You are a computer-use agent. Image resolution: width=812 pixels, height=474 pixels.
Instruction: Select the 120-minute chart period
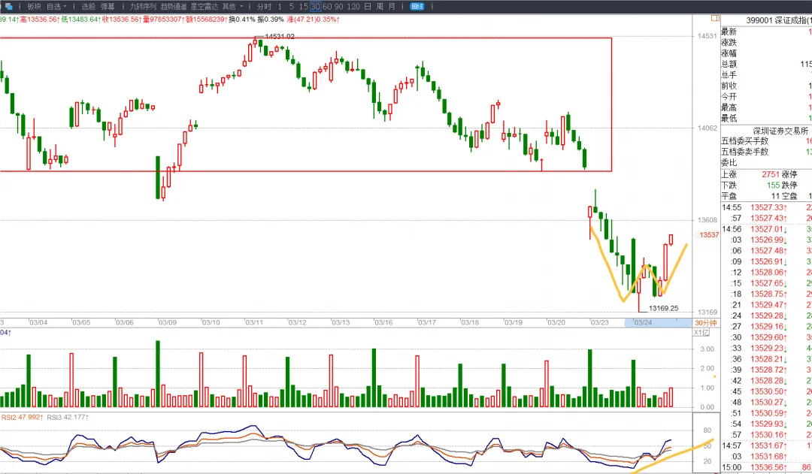point(353,6)
